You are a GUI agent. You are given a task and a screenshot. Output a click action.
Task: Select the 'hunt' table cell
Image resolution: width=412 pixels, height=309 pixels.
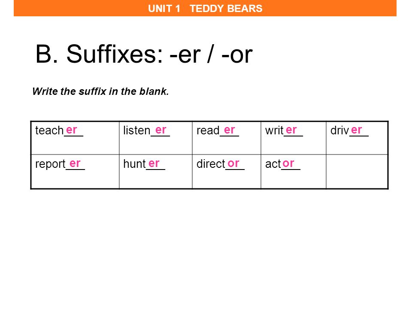pos(155,172)
